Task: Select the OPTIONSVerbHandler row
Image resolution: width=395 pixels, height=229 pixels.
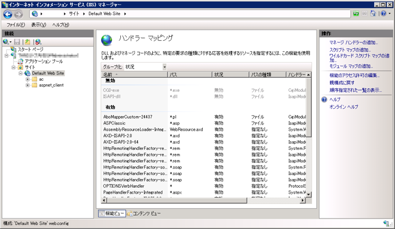Action: tap(203, 186)
